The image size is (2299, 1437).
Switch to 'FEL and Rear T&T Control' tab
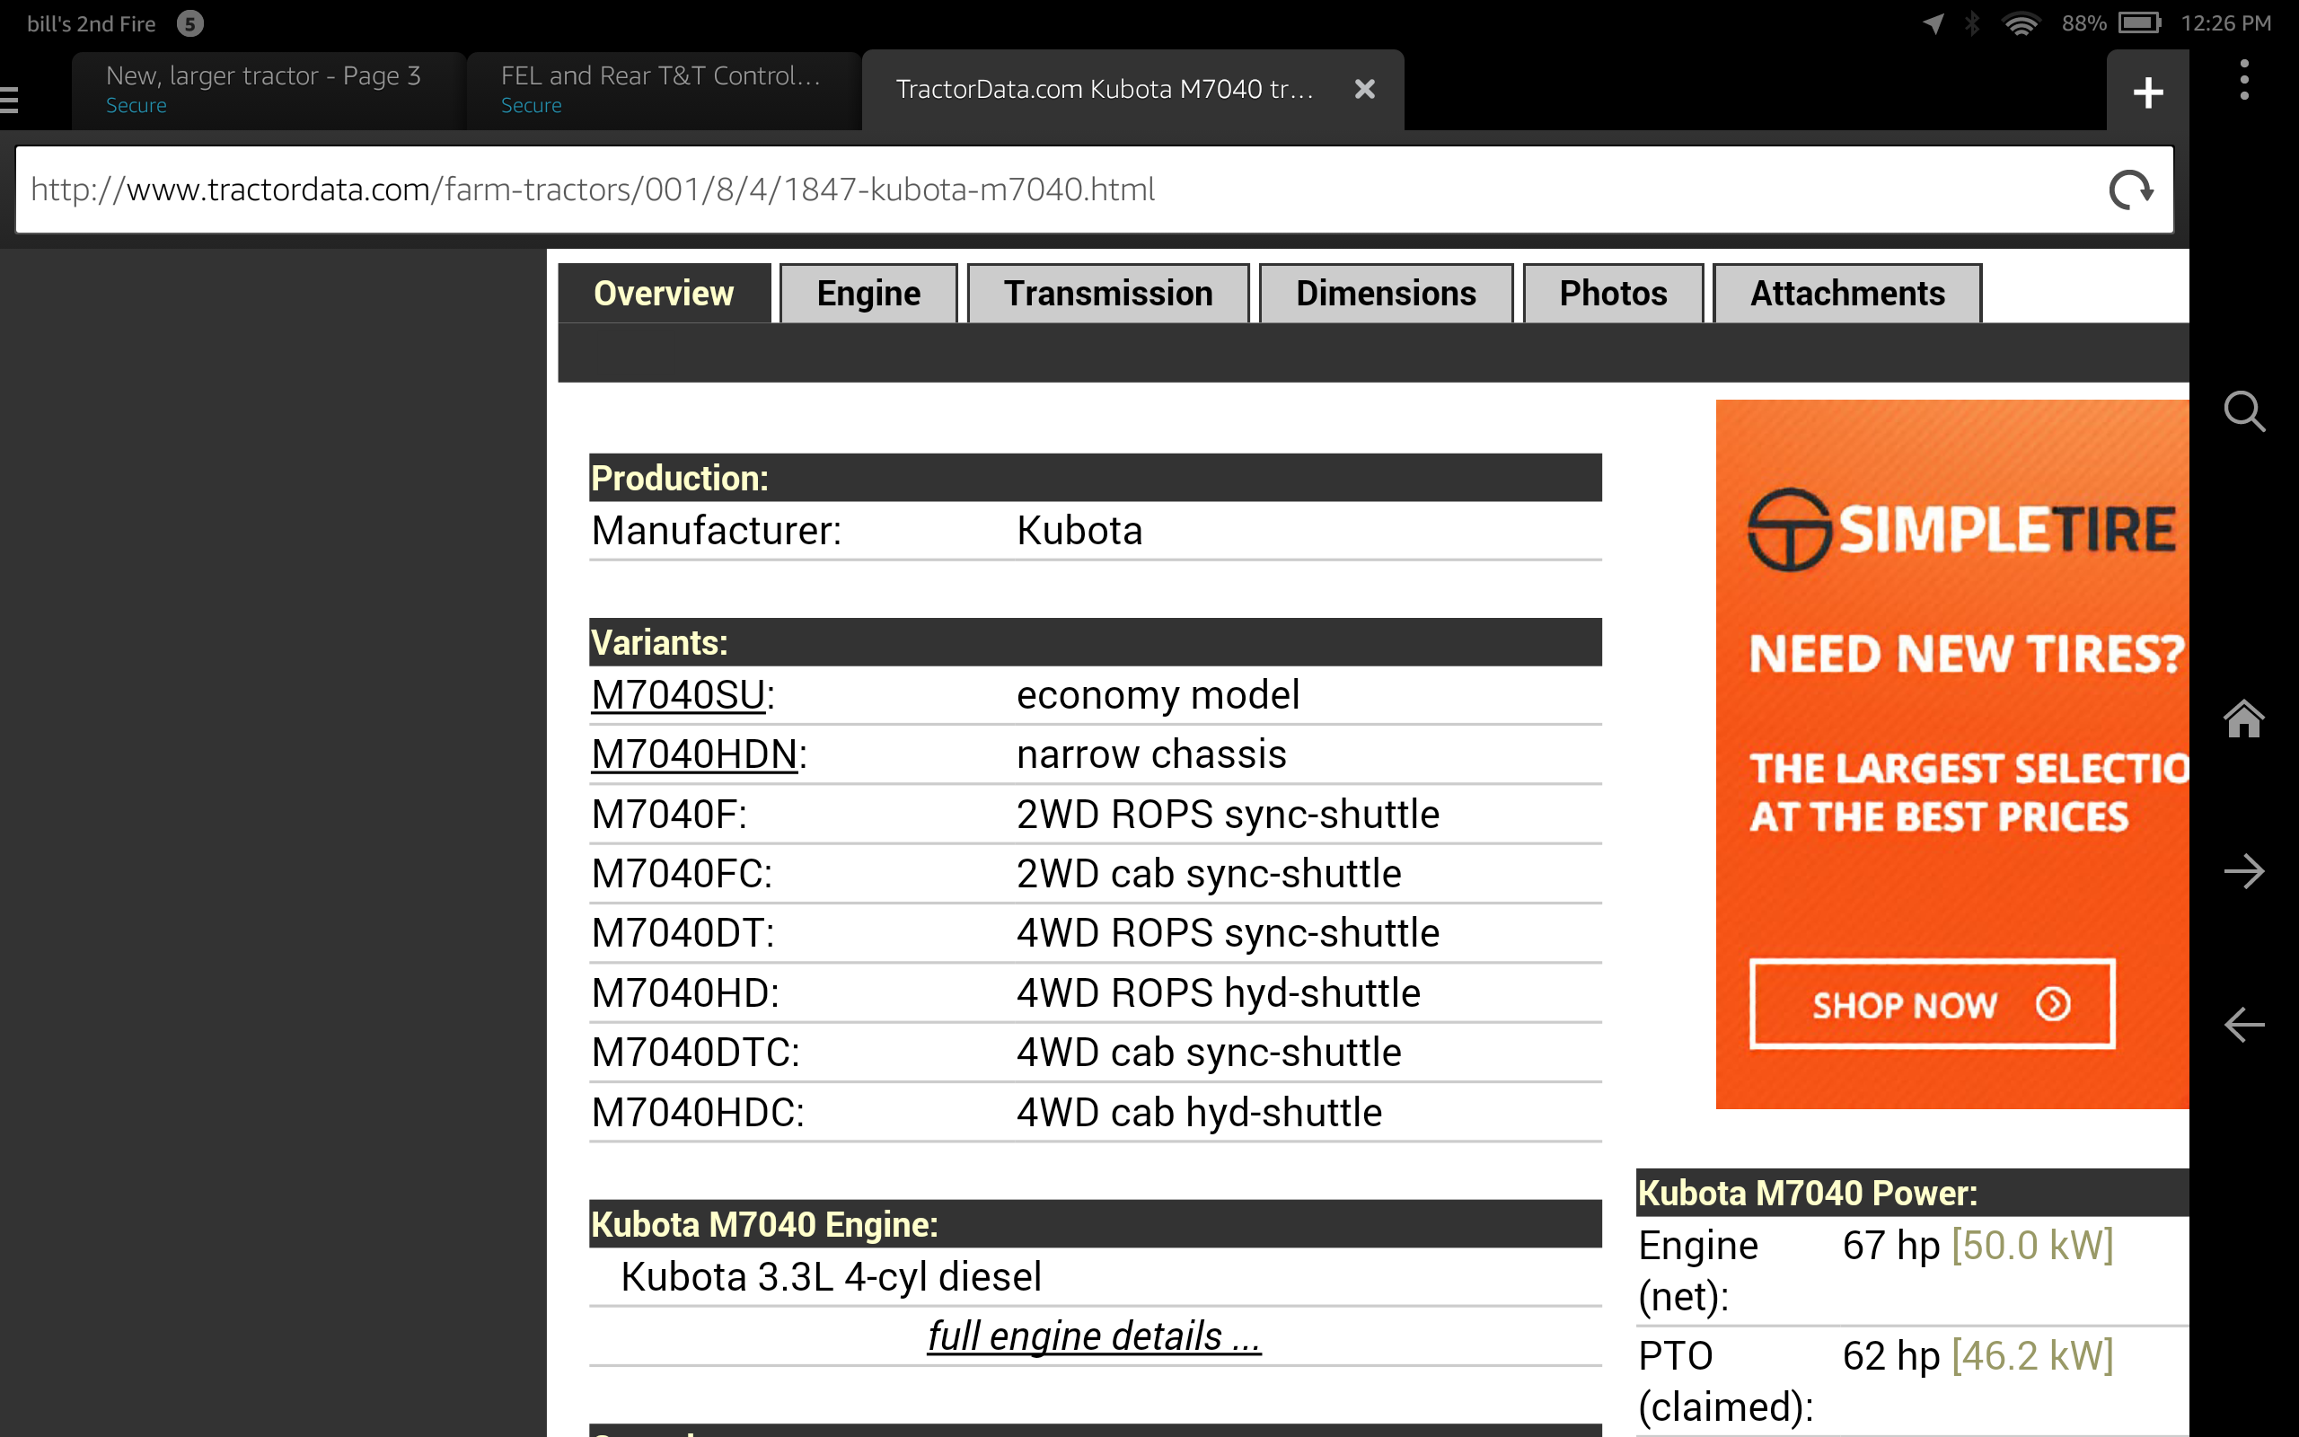point(664,91)
